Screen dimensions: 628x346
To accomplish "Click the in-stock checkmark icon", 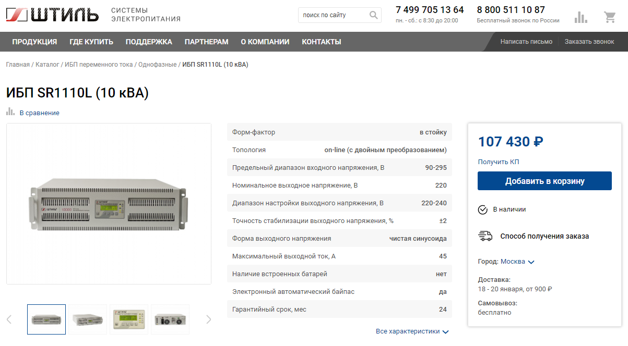I will [483, 209].
